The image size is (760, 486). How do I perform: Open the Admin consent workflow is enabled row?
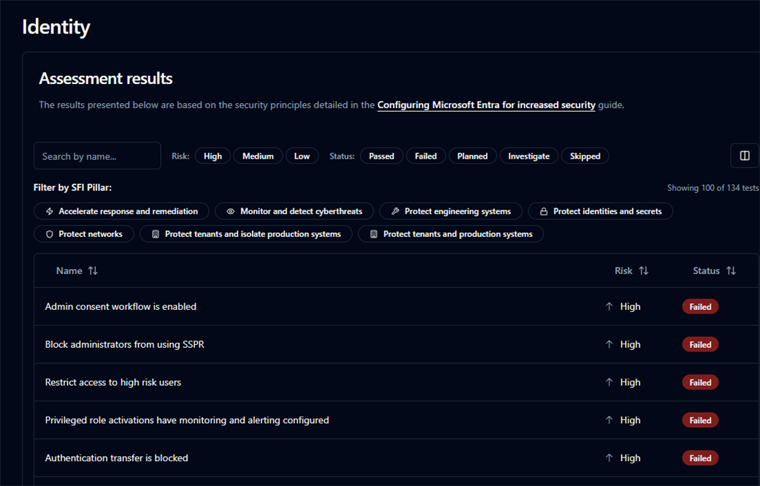[x=121, y=307]
